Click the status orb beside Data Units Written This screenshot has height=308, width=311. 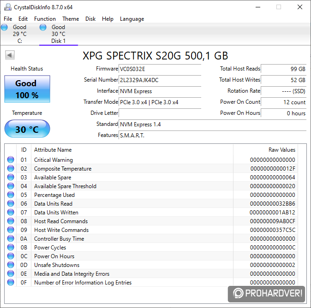[11, 212]
